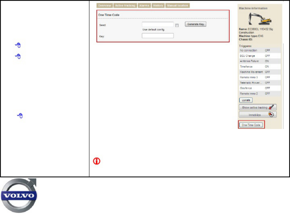The height and width of the screenshot is (214, 290).
Task: Select the Manual location tab
Action: (x=178, y=6)
